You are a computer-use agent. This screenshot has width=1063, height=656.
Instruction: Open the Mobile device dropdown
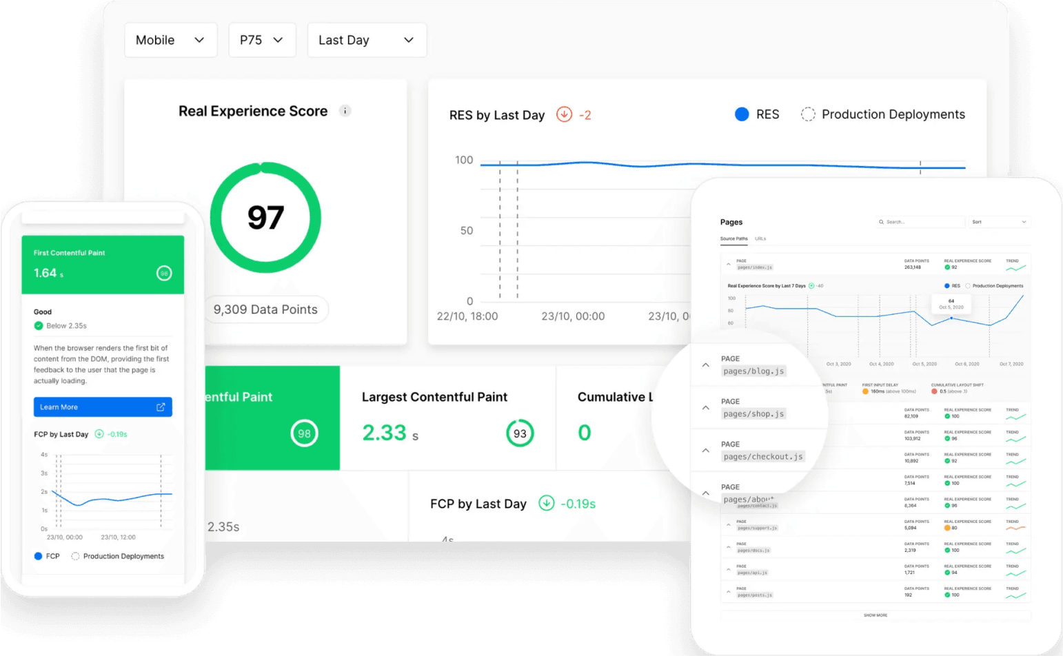(170, 40)
